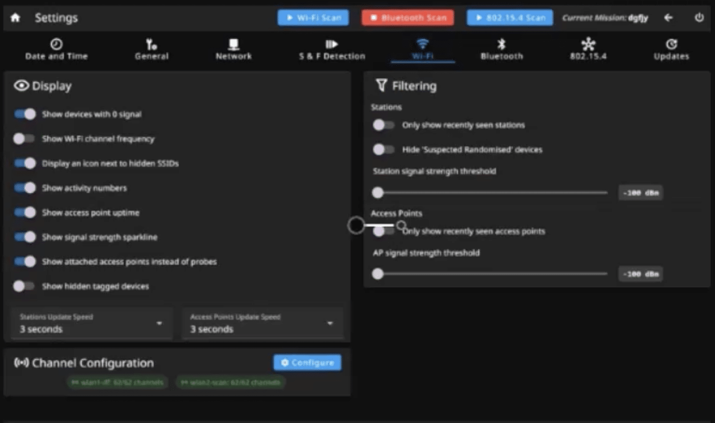This screenshot has height=423, width=715.
Task: Enable Hide 'Suspected Randomised' devices
Action: (x=384, y=149)
